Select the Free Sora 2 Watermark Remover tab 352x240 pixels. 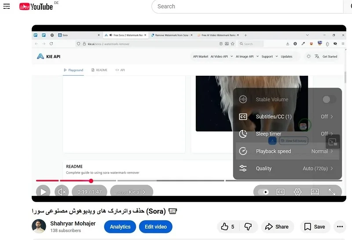[126, 35]
